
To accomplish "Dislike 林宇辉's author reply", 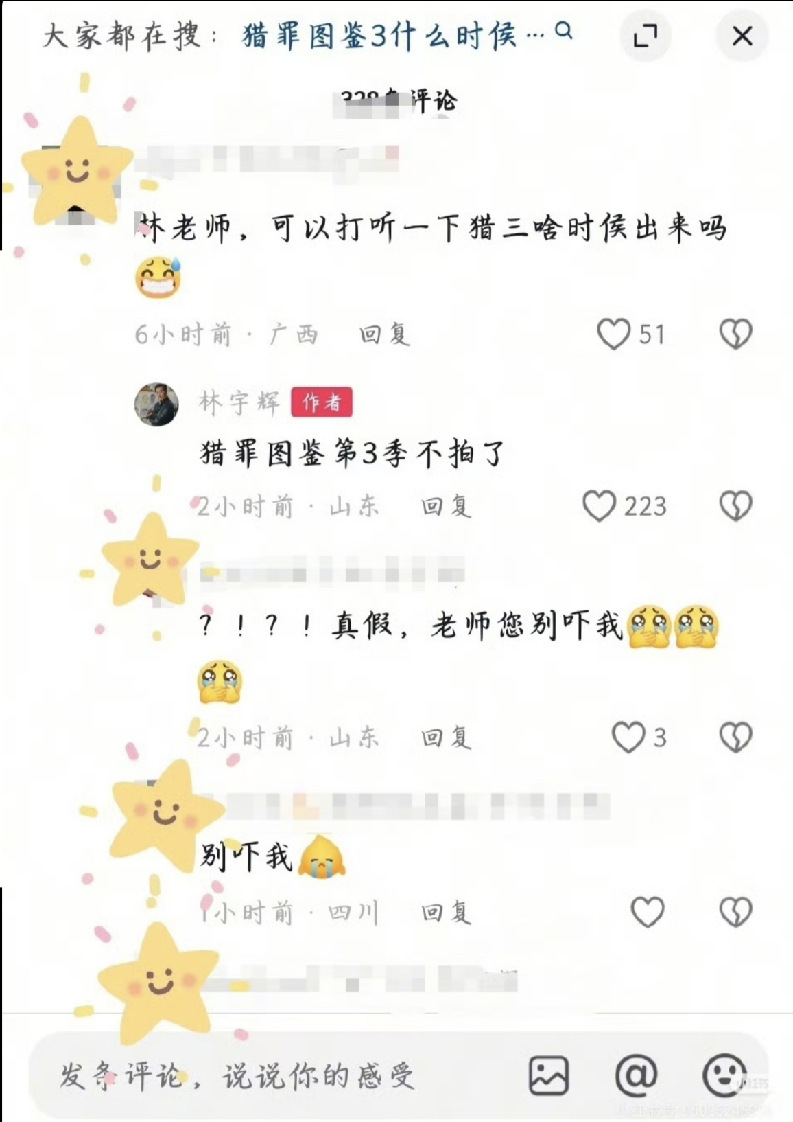I will point(736,507).
